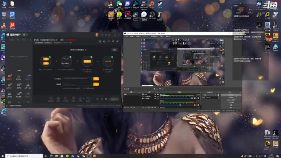The height and width of the screenshot is (158, 281).
Task: Open scene transition type dropdown in OBS
Action: 210,95
